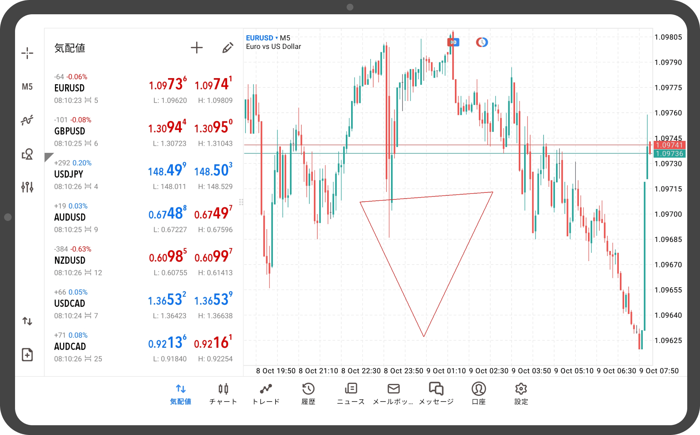This screenshot has width=700, height=435.
Task: Add a new symbol with plus icon
Action: (197, 48)
